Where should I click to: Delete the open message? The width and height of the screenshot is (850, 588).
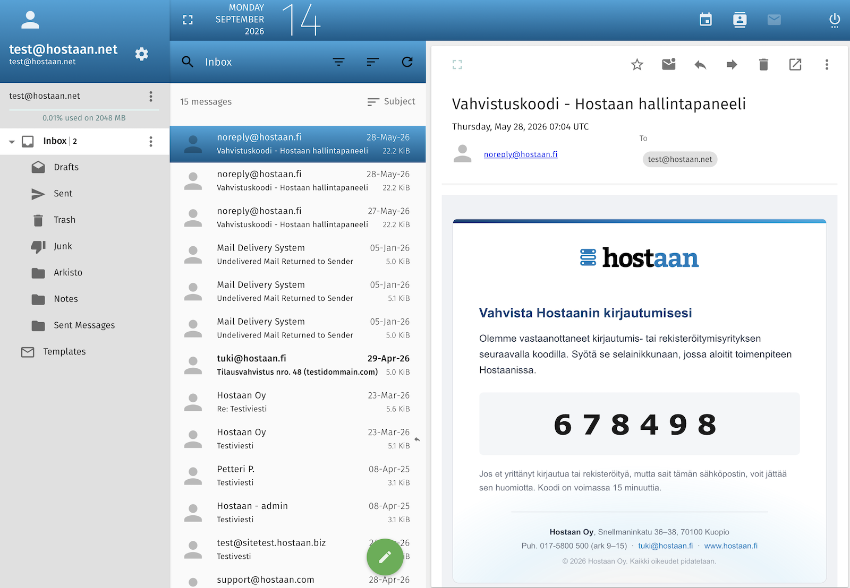pyautogui.click(x=763, y=65)
